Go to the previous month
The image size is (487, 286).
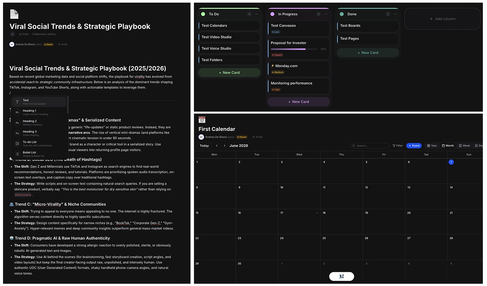pos(217,146)
